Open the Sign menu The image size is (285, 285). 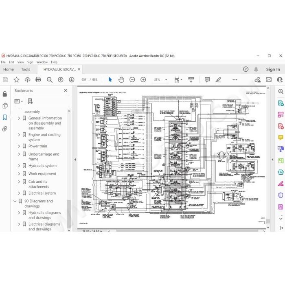click(x=30, y=62)
